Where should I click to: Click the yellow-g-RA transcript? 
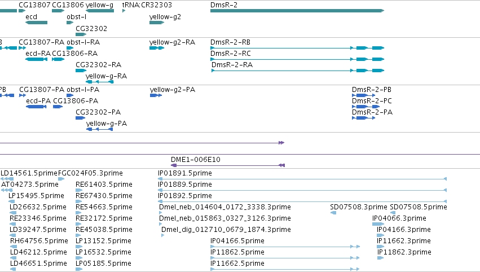click(x=100, y=82)
